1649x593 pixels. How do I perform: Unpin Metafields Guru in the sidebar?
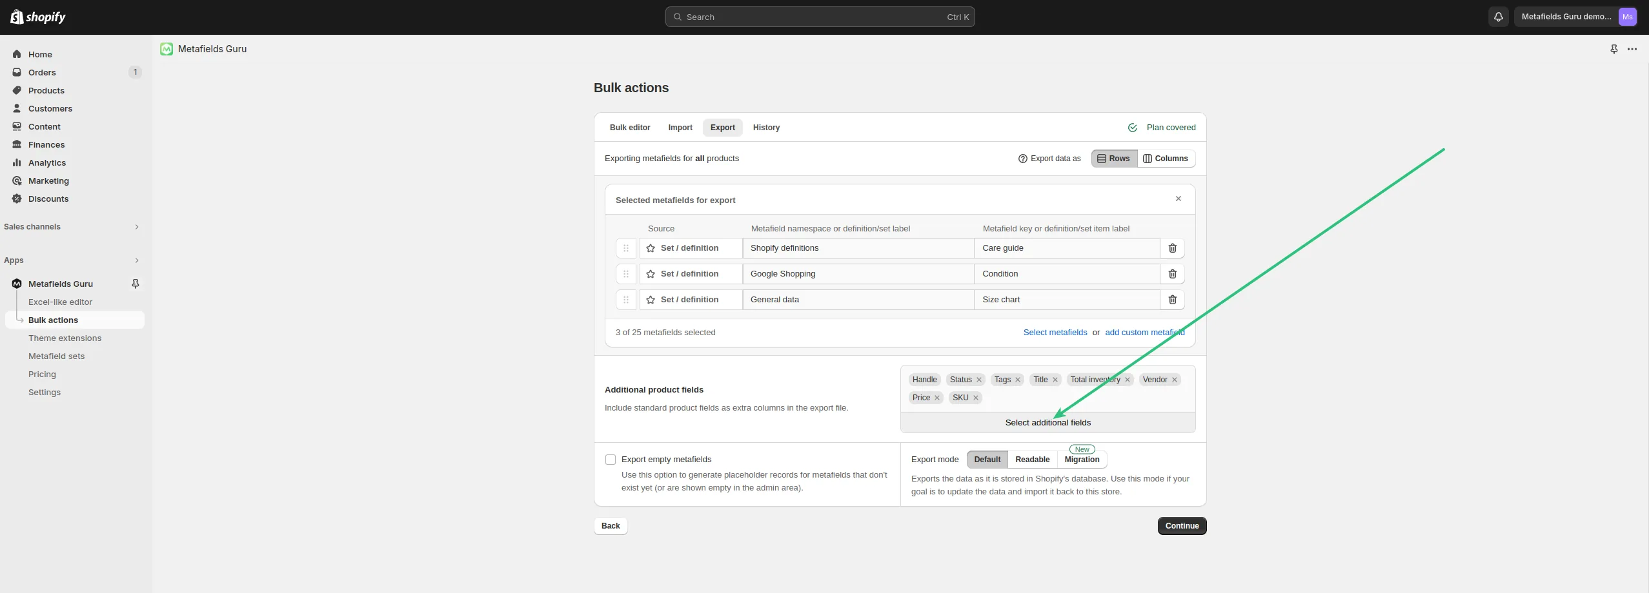(136, 284)
